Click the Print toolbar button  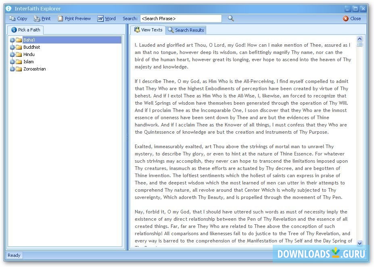(42, 19)
